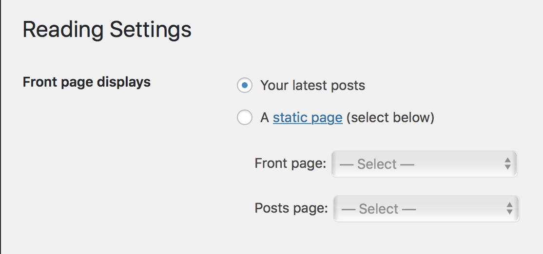Click the down arrow in Posts page select
This screenshot has height=254, width=543.
pos(509,213)
